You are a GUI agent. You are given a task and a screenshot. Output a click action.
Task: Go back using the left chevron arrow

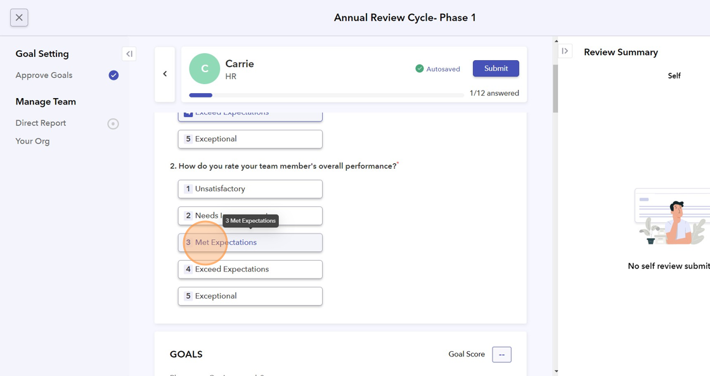click(165, 74)
